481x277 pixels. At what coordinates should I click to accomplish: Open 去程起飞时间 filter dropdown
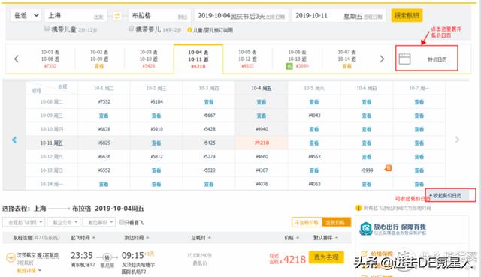point(24,222)
